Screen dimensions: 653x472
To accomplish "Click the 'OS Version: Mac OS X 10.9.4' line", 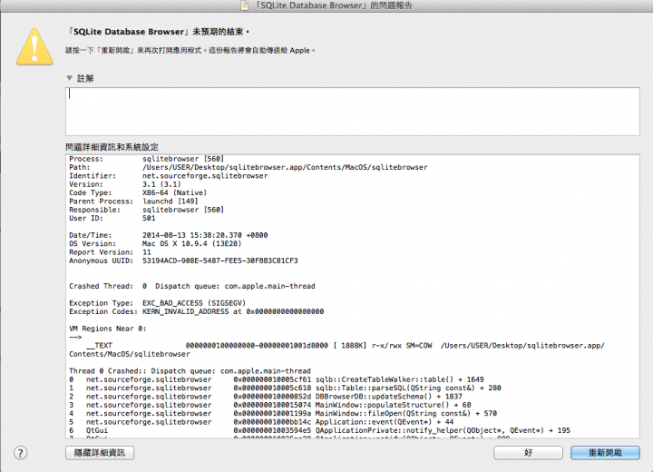I will coord(155,243).
